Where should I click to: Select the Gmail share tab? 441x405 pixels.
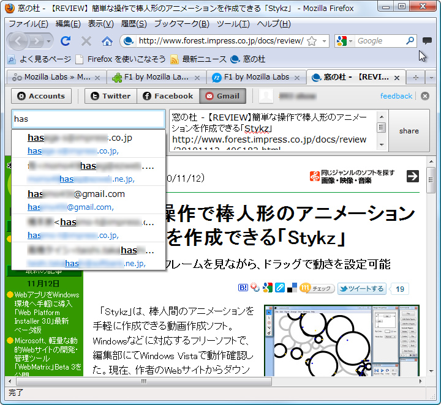222,96
